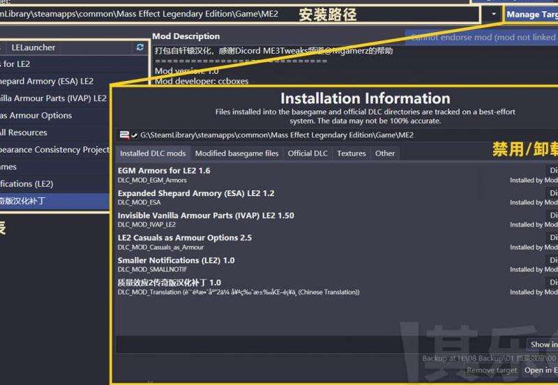Switch to the Textures tab
This screenshot has height=385, width=558.
(x=352, y=153)
